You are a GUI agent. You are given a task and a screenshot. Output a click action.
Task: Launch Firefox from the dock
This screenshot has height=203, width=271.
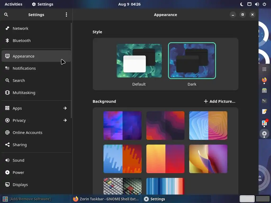264,80
